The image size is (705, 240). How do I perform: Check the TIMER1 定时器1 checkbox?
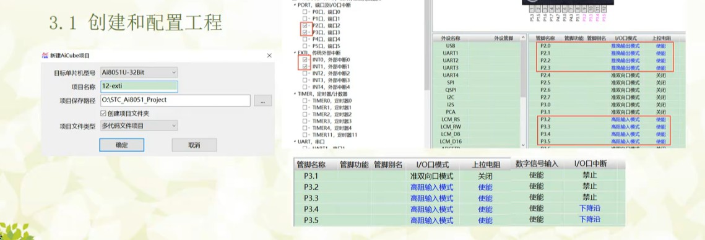pos(305,108)
